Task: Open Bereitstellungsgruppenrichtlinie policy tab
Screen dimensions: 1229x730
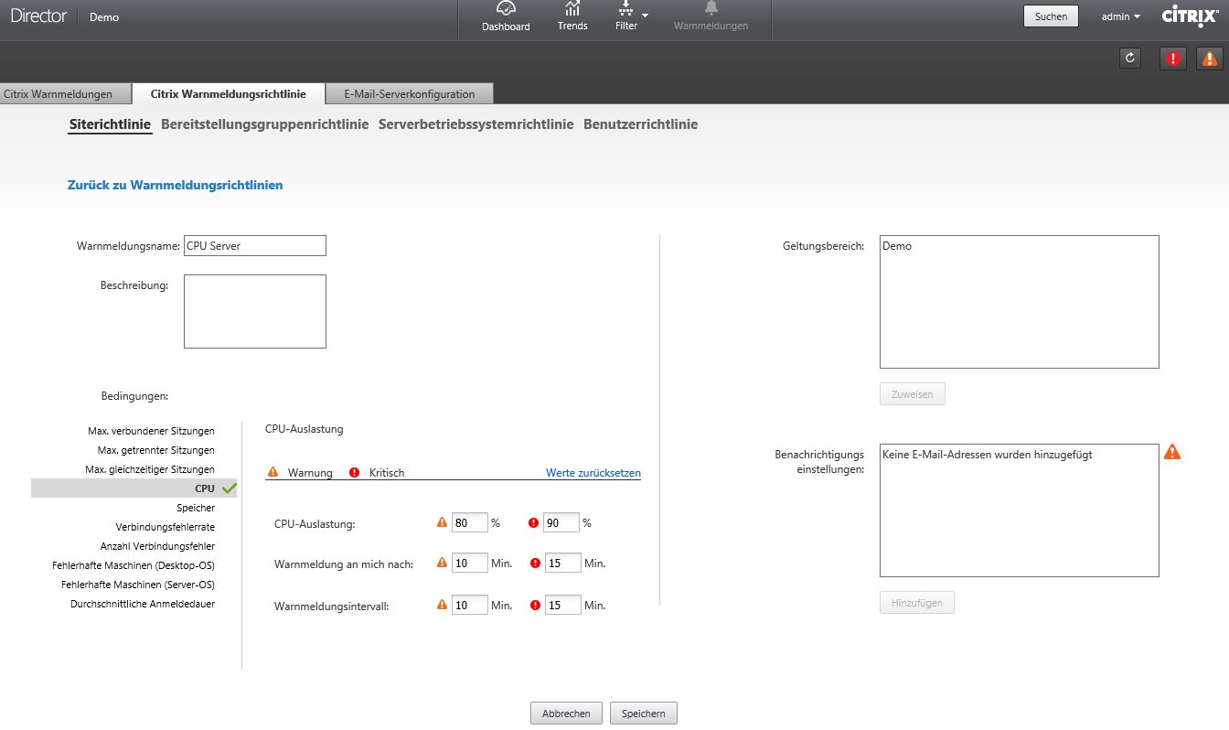Action: pos(264,124)
